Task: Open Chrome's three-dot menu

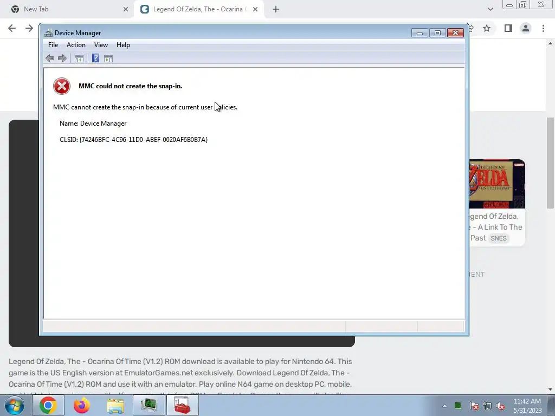Action: (x=543, y=28)
